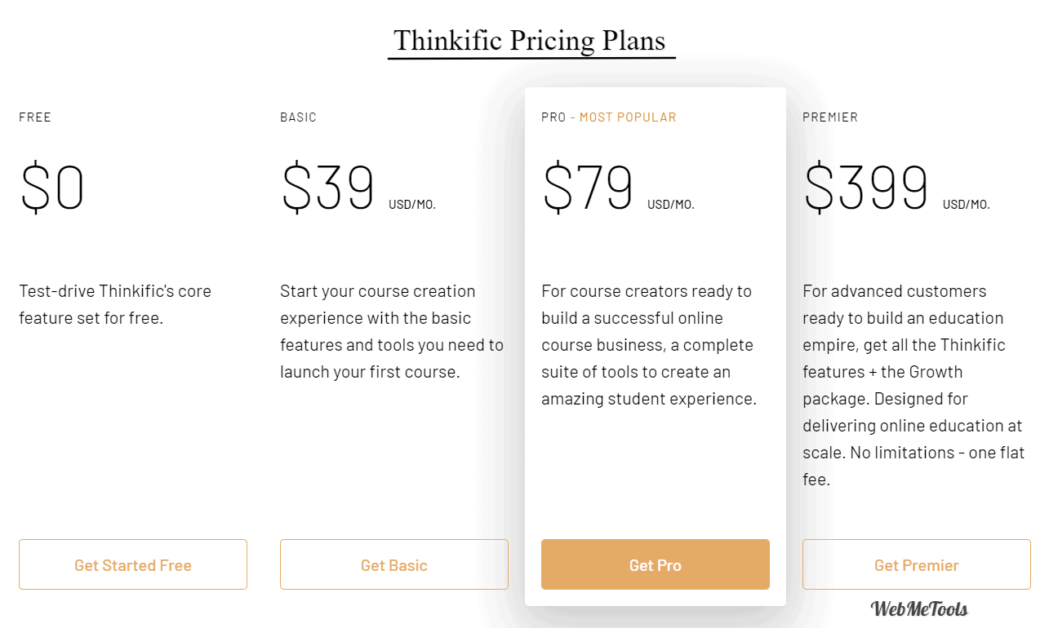Click the Premier plan description paragraph
Viewport: 1049px width, 628px height.
[913, 385]
